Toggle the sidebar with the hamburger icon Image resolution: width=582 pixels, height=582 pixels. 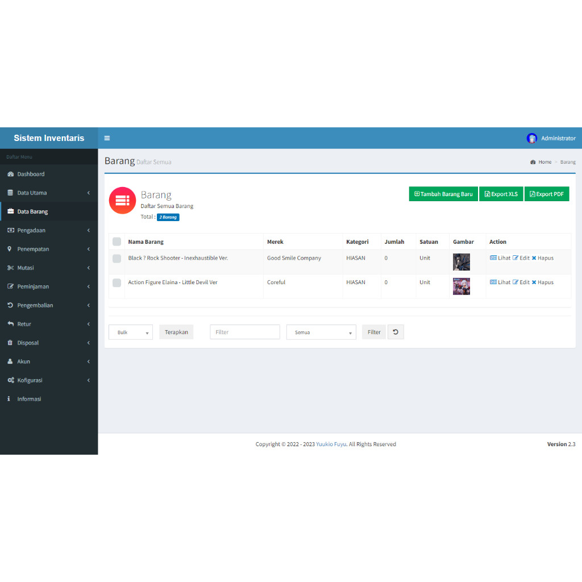[x=107, y=138]
